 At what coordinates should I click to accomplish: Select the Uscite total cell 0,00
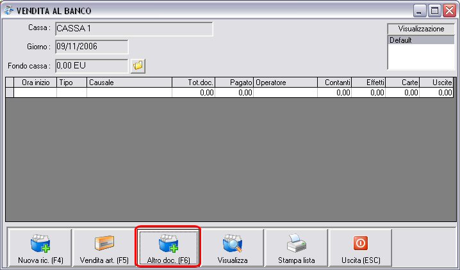pos(436,93)
